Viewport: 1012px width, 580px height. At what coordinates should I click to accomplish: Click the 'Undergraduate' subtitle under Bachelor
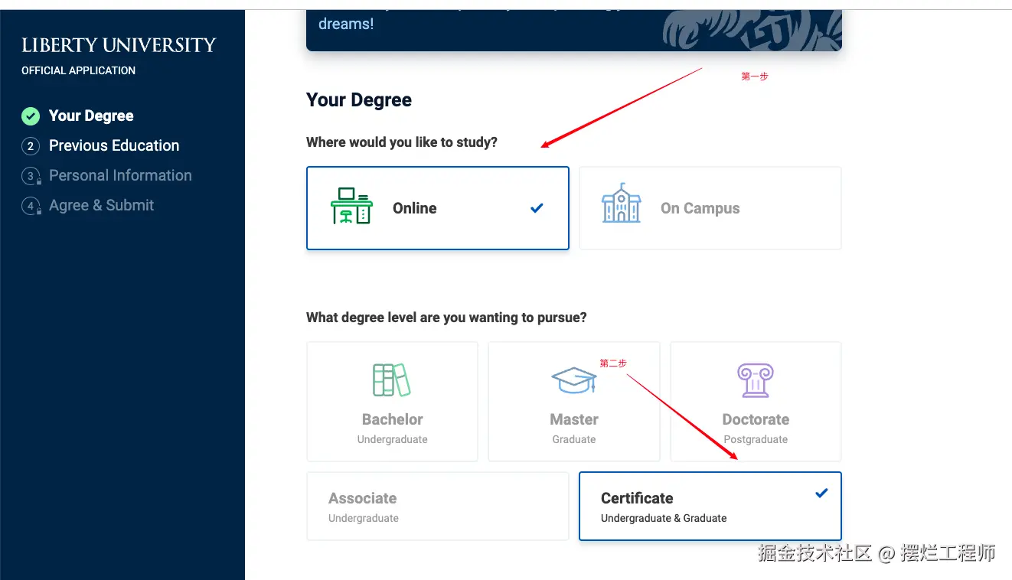392,439
